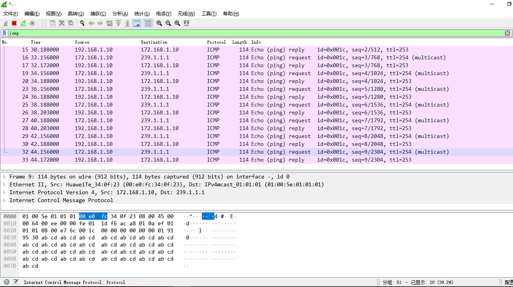Save the capture file icon

[x=53, y=23]
